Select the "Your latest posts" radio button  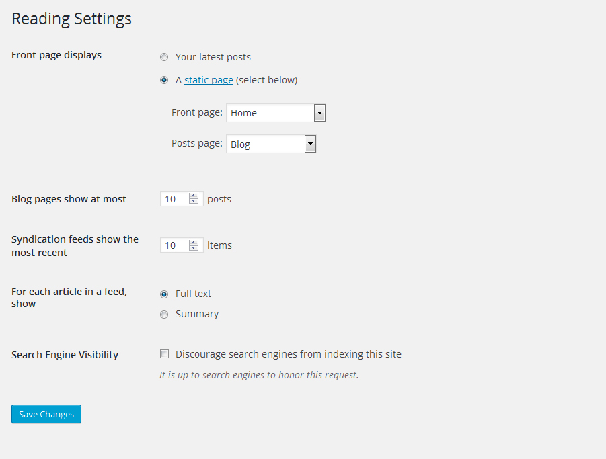164,58
